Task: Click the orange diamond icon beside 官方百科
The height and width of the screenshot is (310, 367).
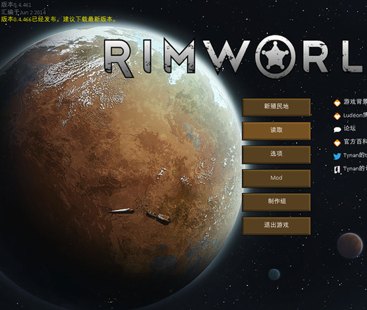Action: pyautogui.click(x=337, y=142)
